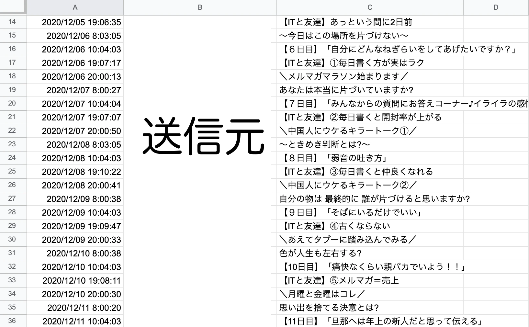Click cell with 2020/12/08 19:10:22
This screenshot has width=529, height=327.
[75, 172]
